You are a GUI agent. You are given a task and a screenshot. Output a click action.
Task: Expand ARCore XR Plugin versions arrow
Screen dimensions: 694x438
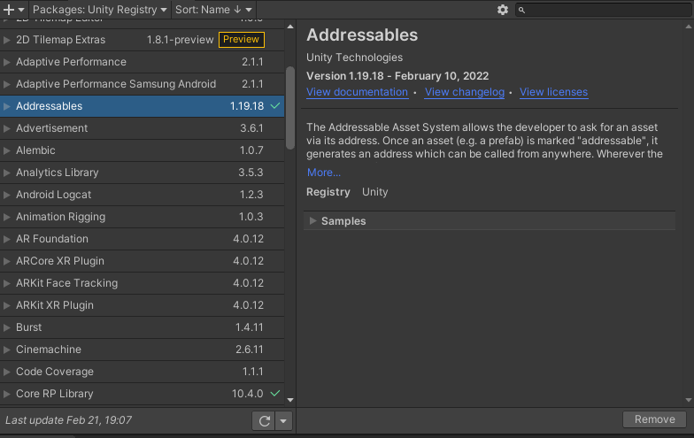pyautogui.click(x=7, y=261)
